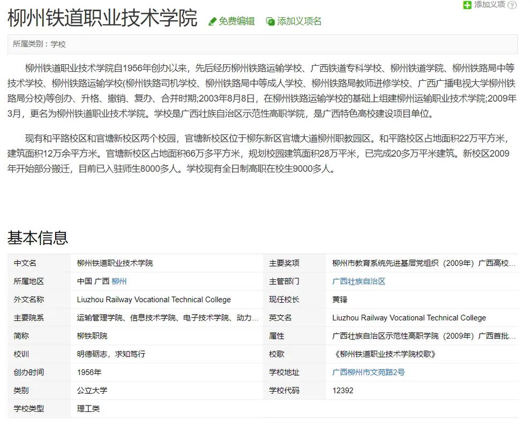Click the green pencil edit icon

(x=212, y=22)
